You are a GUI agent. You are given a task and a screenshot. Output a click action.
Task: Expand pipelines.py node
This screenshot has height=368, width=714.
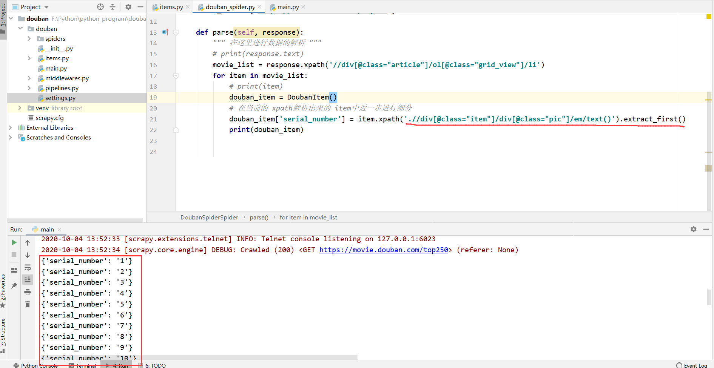coord(29,88)
